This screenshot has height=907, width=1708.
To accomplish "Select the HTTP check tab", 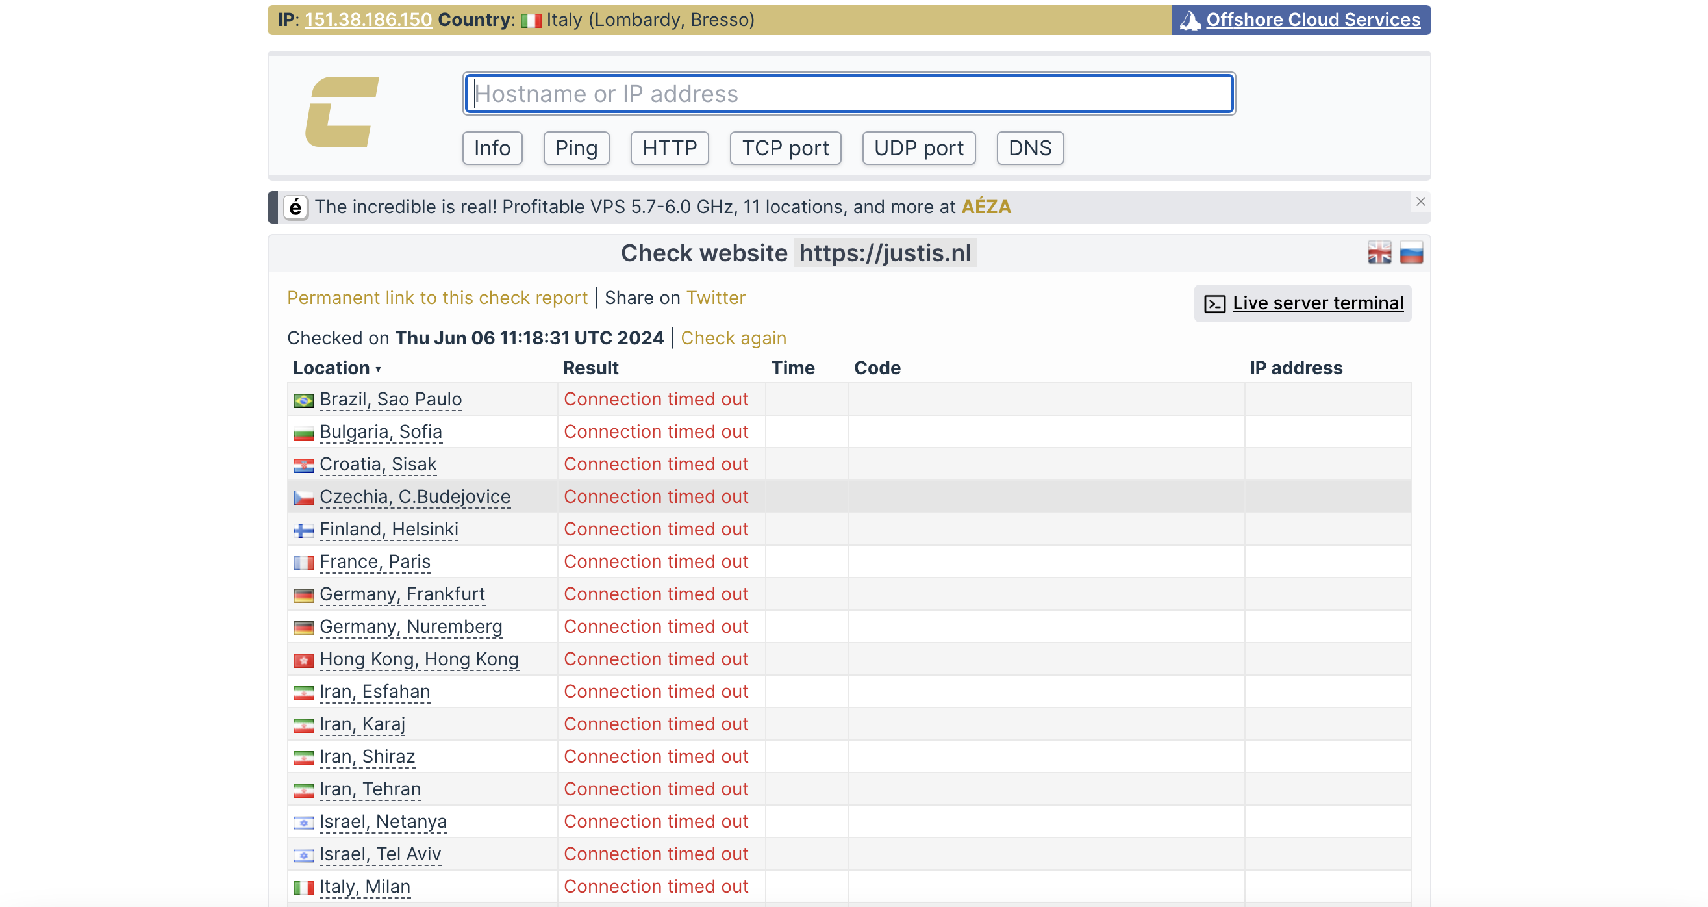I will pyautogui.click(x=669, y=148).
